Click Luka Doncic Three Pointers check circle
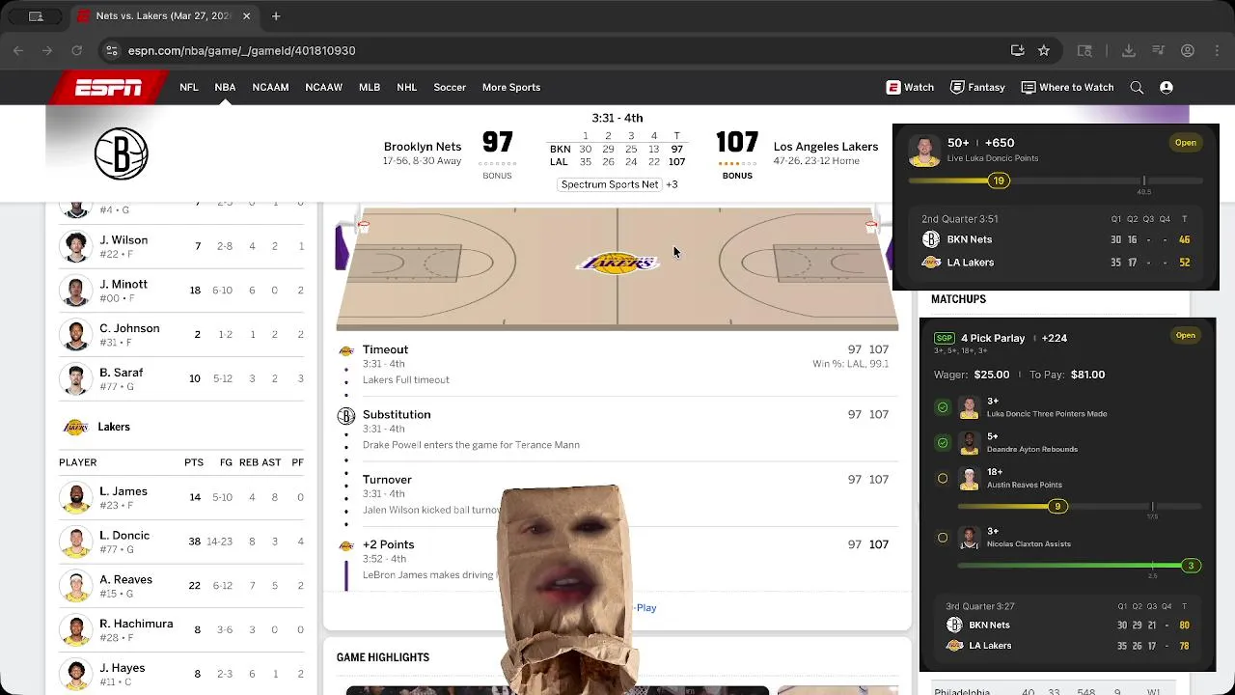The width and height of the screenshot is (1235, 695). pyautogui.click(x=943, y=407)
